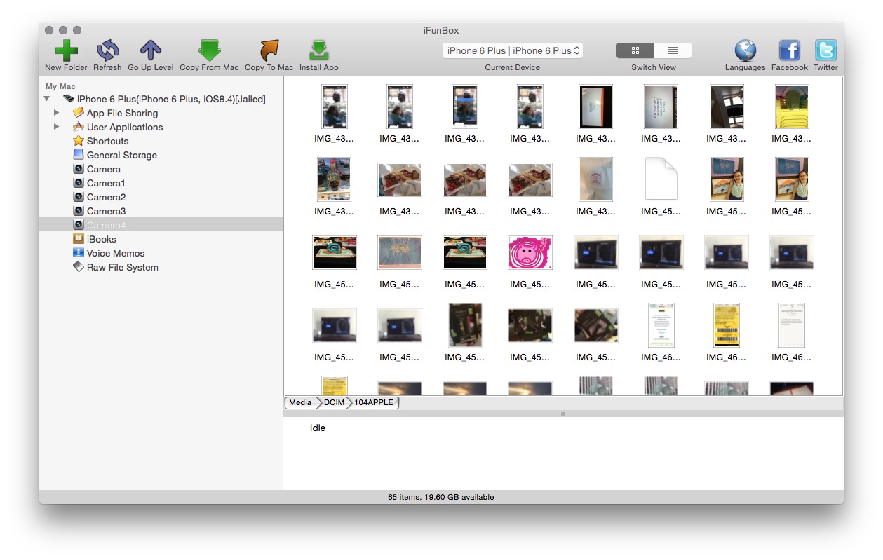Switch to icon grid view

pyautogui.click(x=635, y=50)
